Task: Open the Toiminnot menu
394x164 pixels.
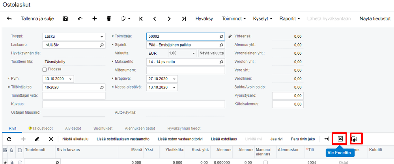Action: coord(234,18)
